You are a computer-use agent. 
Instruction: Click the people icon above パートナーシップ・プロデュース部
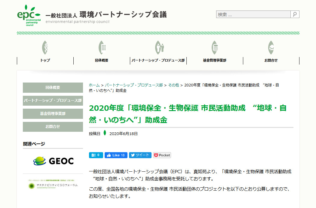(159, 47)
